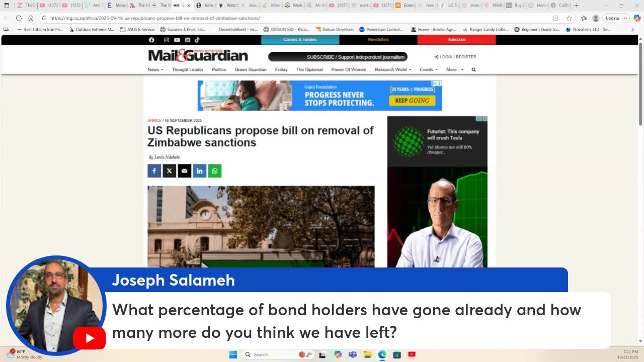Share article on Facebook
Image resolution: width=644 pixels, height=362 pixels.
pyautogui.click(x=154, y=171)
